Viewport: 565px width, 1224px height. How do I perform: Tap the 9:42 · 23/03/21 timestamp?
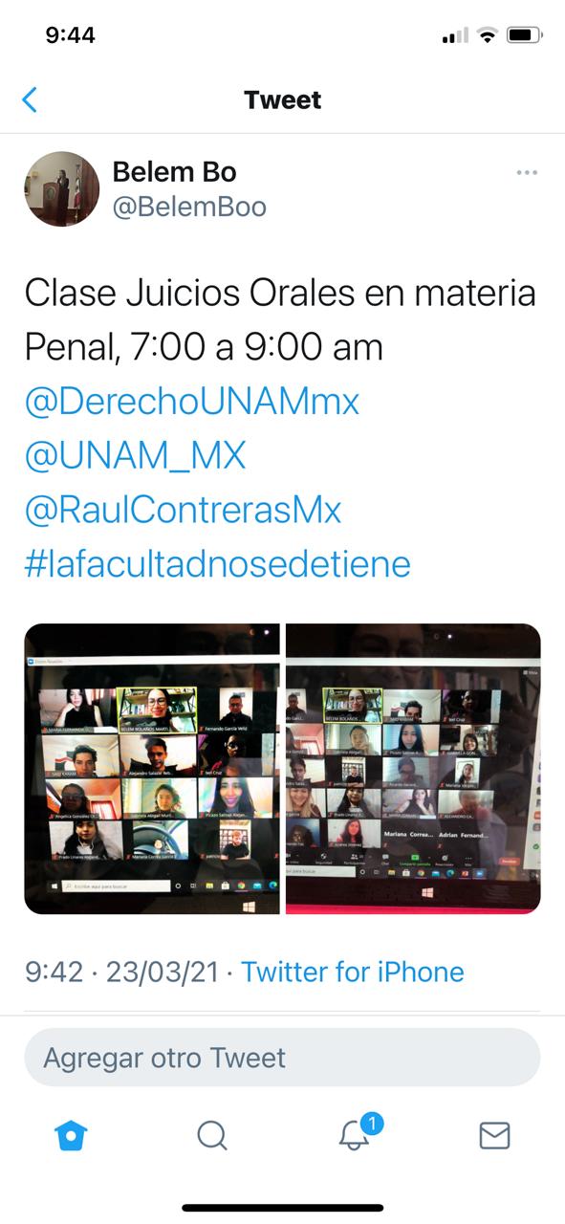121,973
